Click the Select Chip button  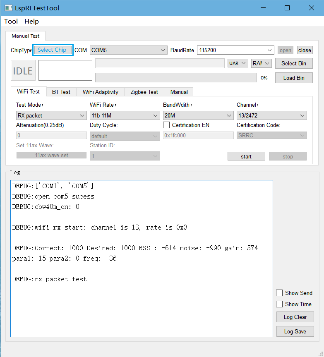(53, 50)
